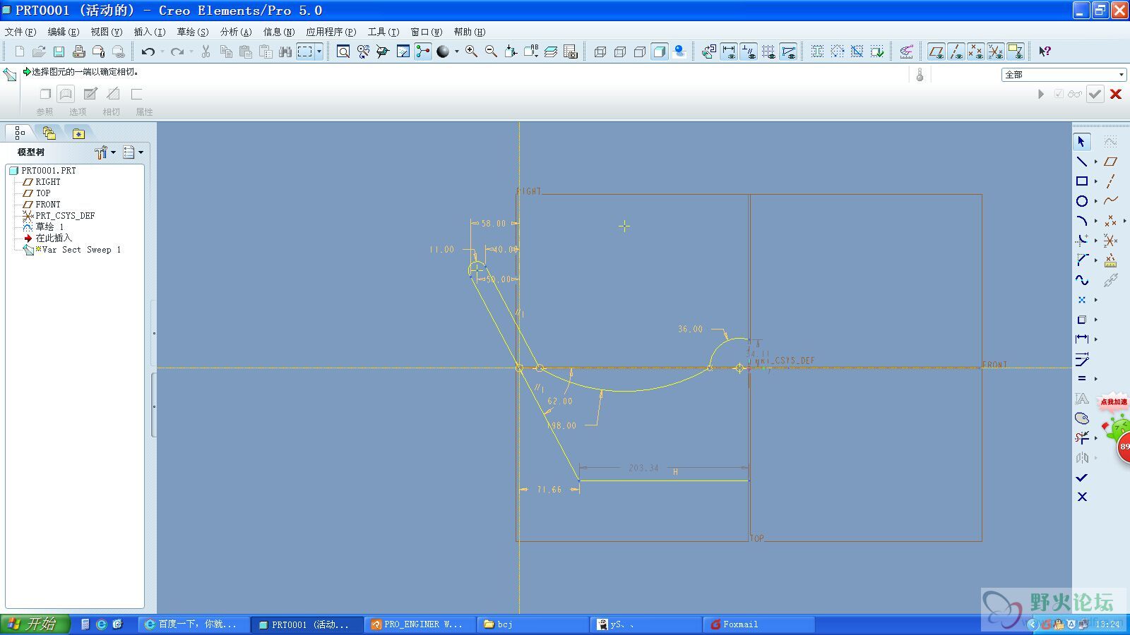The width and height of the screenshot is (1130, 635).
Task: Open the 文件(F) menu
Action: [20, 32]
